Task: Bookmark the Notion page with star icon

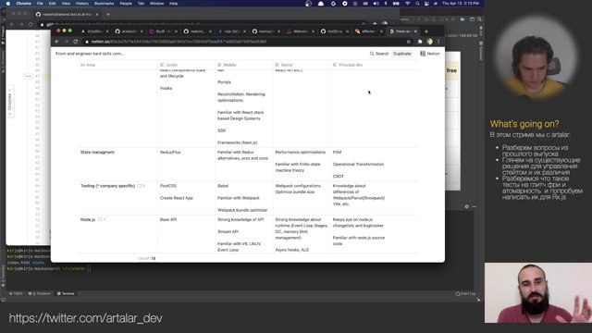Action: click(409, 42)
